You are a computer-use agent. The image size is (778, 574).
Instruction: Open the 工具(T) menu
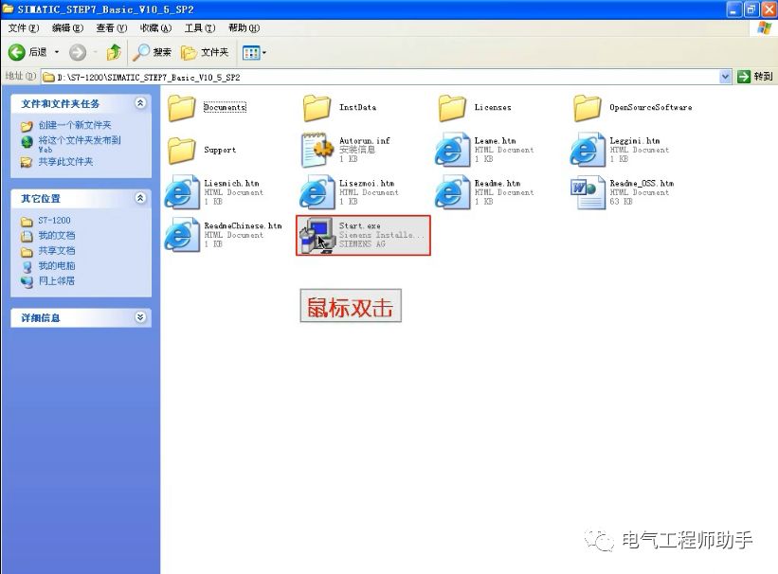click(x=200, y=28)
